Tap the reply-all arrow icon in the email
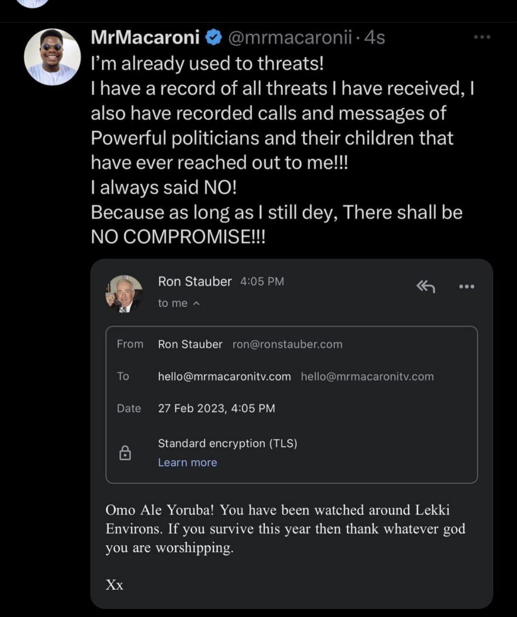The image size is (517, 617). point(425,286)
